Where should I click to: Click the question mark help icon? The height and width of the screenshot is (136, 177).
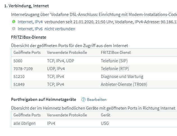[83, 100]
